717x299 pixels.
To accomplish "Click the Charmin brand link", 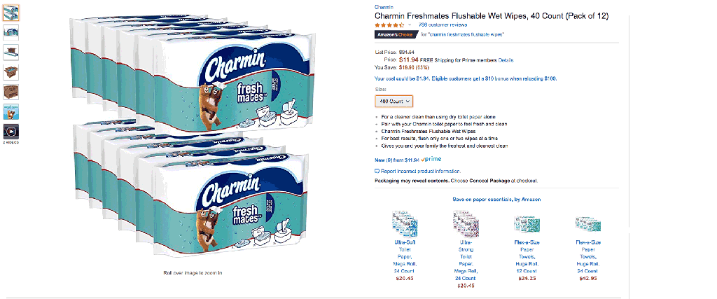I will click(384, 7).
